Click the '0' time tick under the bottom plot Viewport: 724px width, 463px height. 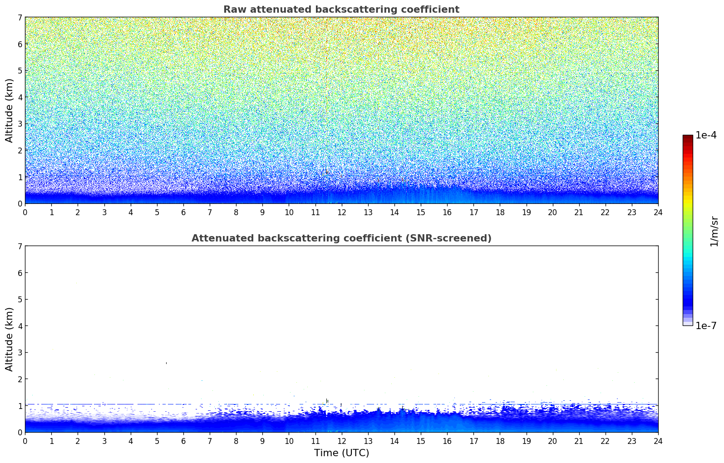tap(25, 441)
